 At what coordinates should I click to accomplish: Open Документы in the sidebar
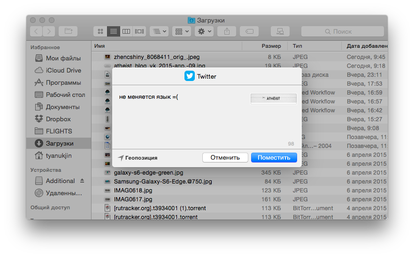(x=59, y=107)
